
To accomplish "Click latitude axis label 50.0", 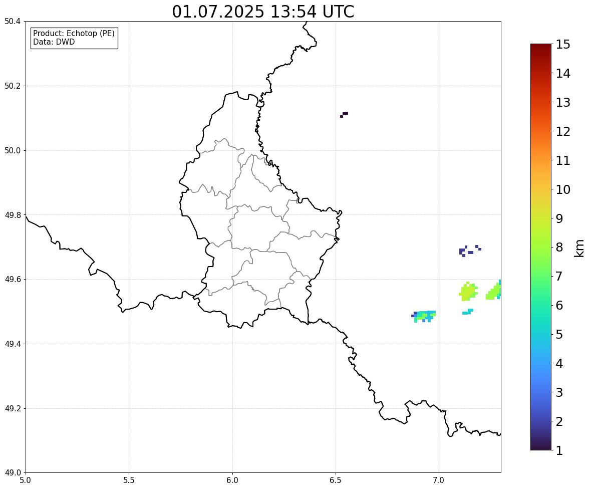I will point(12,151).
